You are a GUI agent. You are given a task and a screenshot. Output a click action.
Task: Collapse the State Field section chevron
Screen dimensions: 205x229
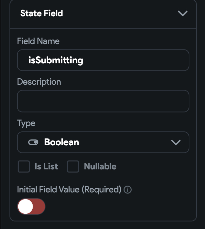pos(183,13)
